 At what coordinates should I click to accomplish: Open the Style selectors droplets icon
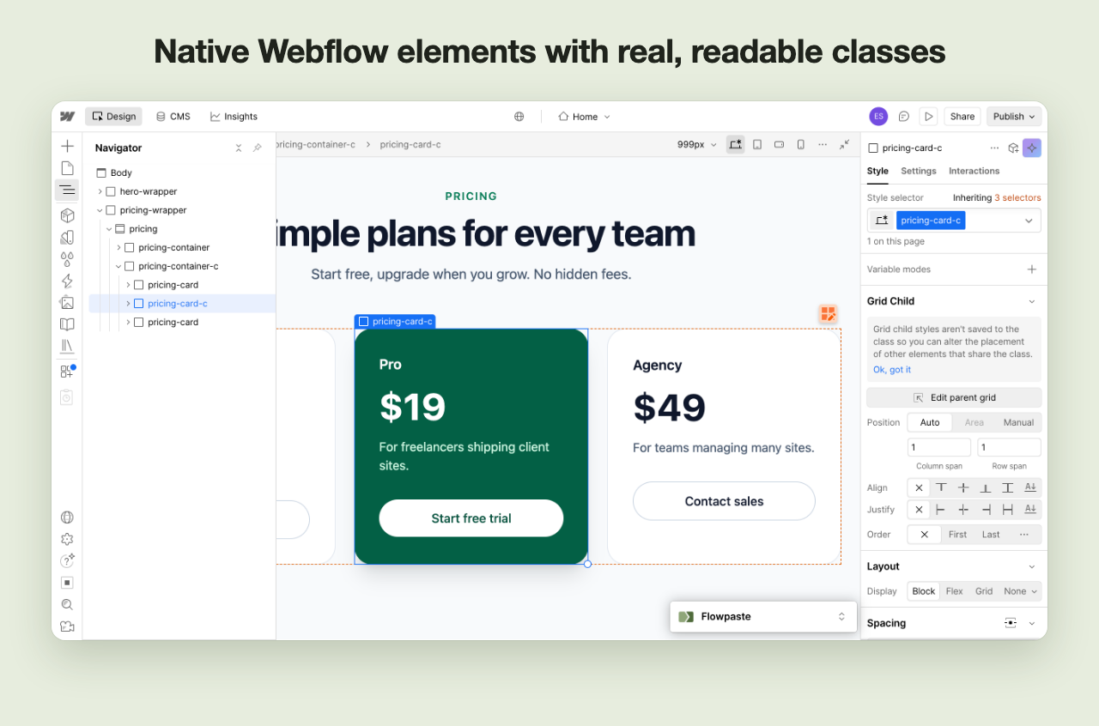coord(67,259)
